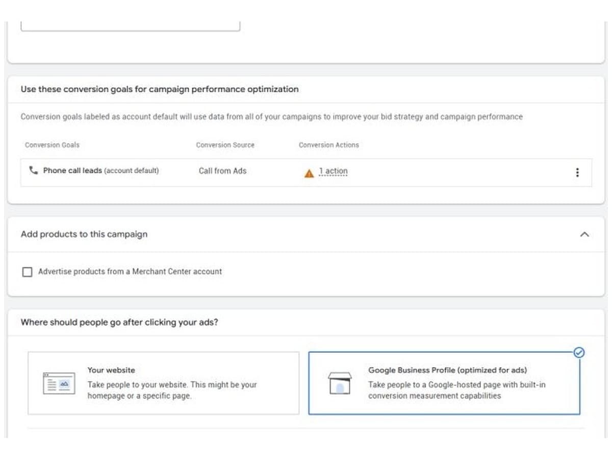Viewport: 612px width, 459px height.
Task: Click the storefront Business Profile icon
Action: [x=340, y=383]
